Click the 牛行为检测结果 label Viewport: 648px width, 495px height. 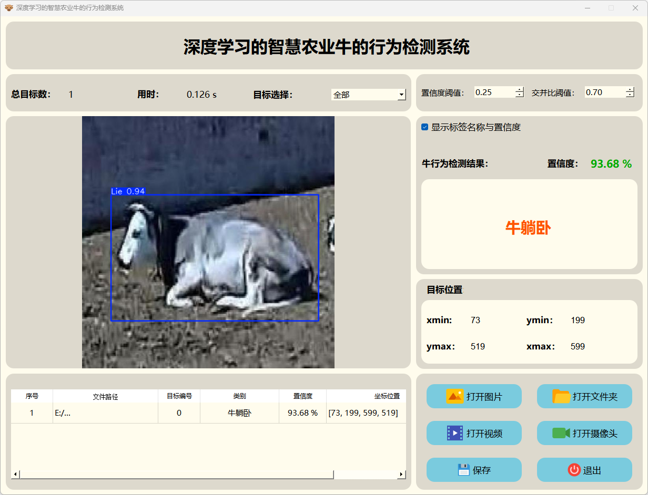pyautogui.click(x=455, y=163)
